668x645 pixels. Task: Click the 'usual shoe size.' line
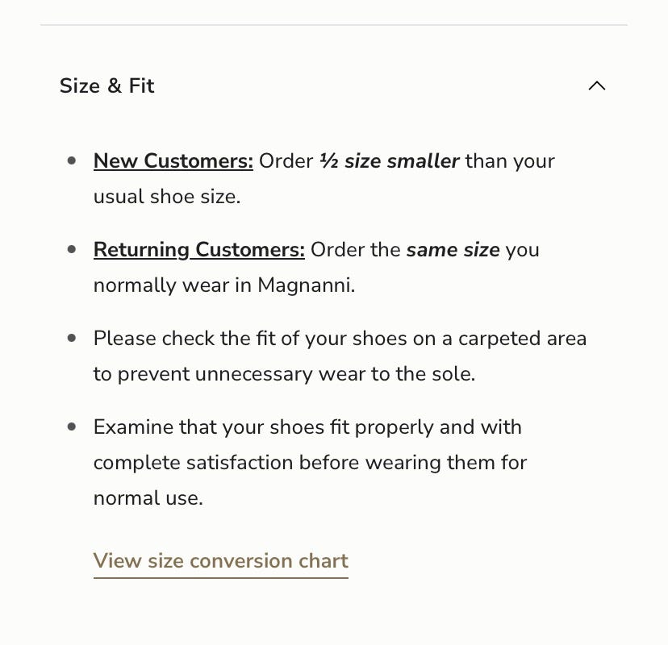point(167,196)
